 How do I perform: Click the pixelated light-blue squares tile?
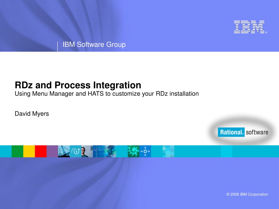[168, 151]
